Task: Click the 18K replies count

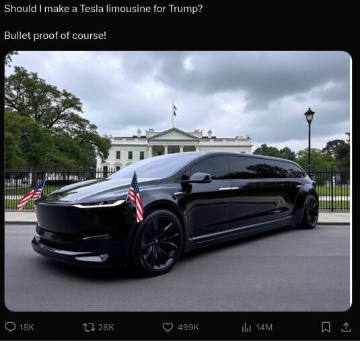Action: coord(27,328)
